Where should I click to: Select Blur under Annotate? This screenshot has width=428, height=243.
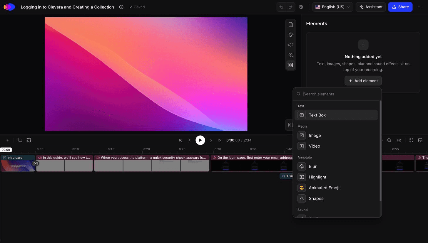[336, 166]
